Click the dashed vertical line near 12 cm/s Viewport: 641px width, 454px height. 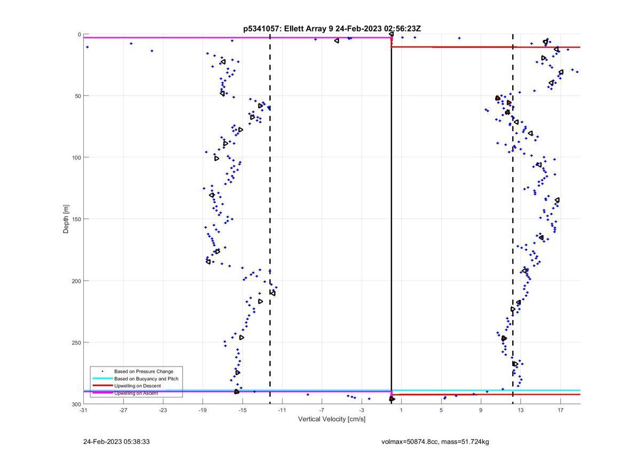tap(513, 219)
